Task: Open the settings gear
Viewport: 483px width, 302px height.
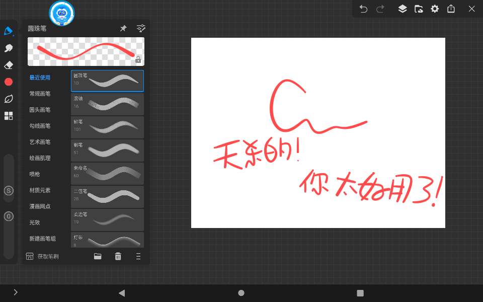Action: tap(435, 9)
